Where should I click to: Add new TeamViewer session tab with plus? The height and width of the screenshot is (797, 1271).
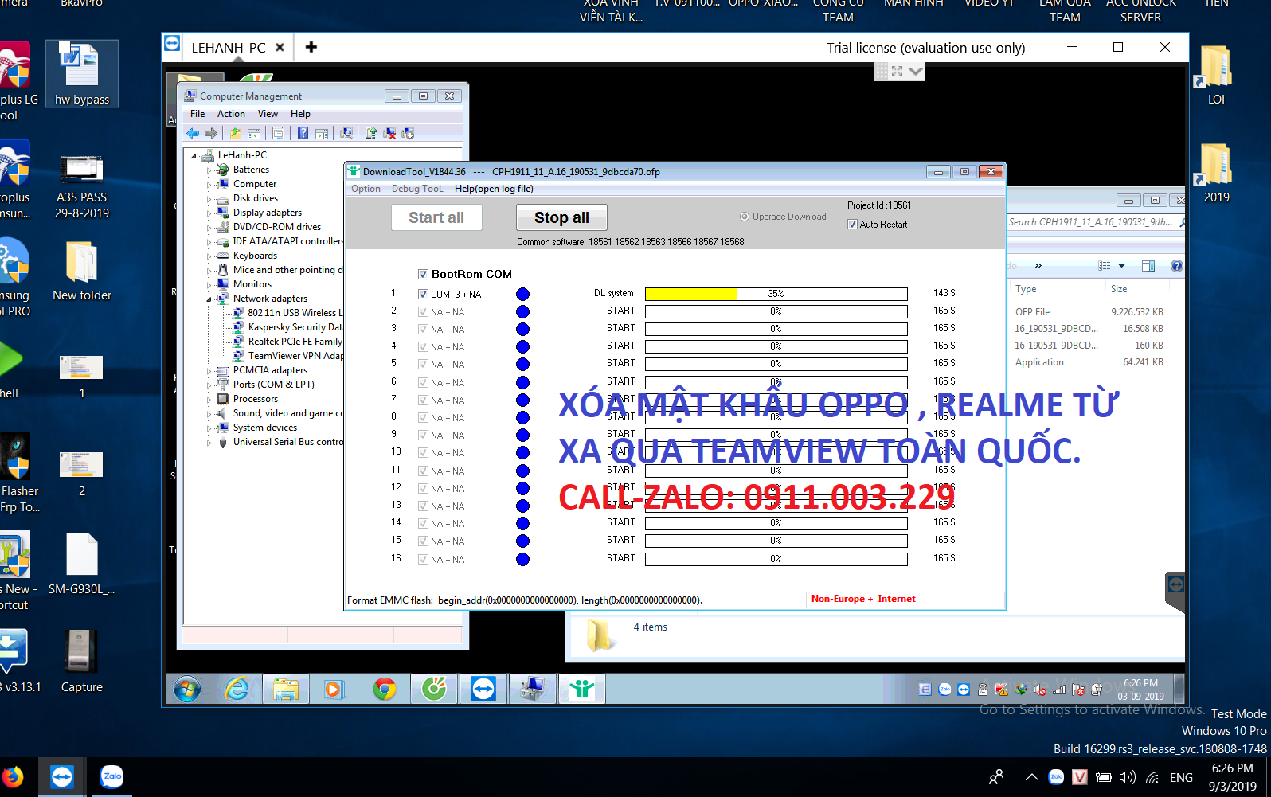311,47
